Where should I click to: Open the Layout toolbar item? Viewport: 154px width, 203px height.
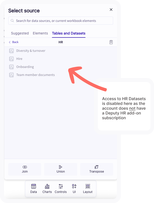pos(88,189)
